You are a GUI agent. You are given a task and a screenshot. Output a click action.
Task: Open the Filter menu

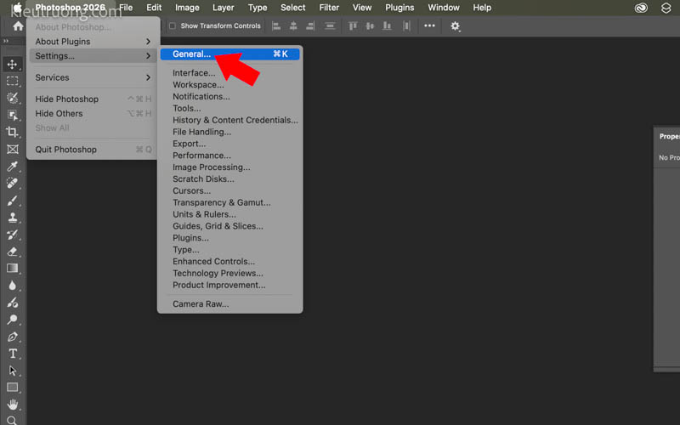click(329, 8)
